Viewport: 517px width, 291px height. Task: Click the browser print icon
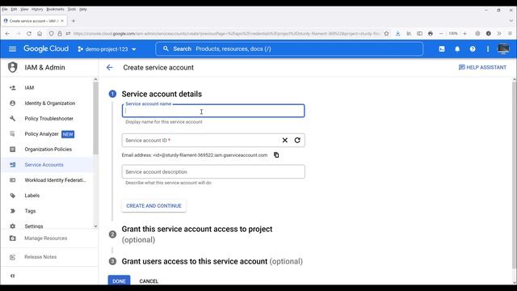pyautogui.click(x=431, y=34)
